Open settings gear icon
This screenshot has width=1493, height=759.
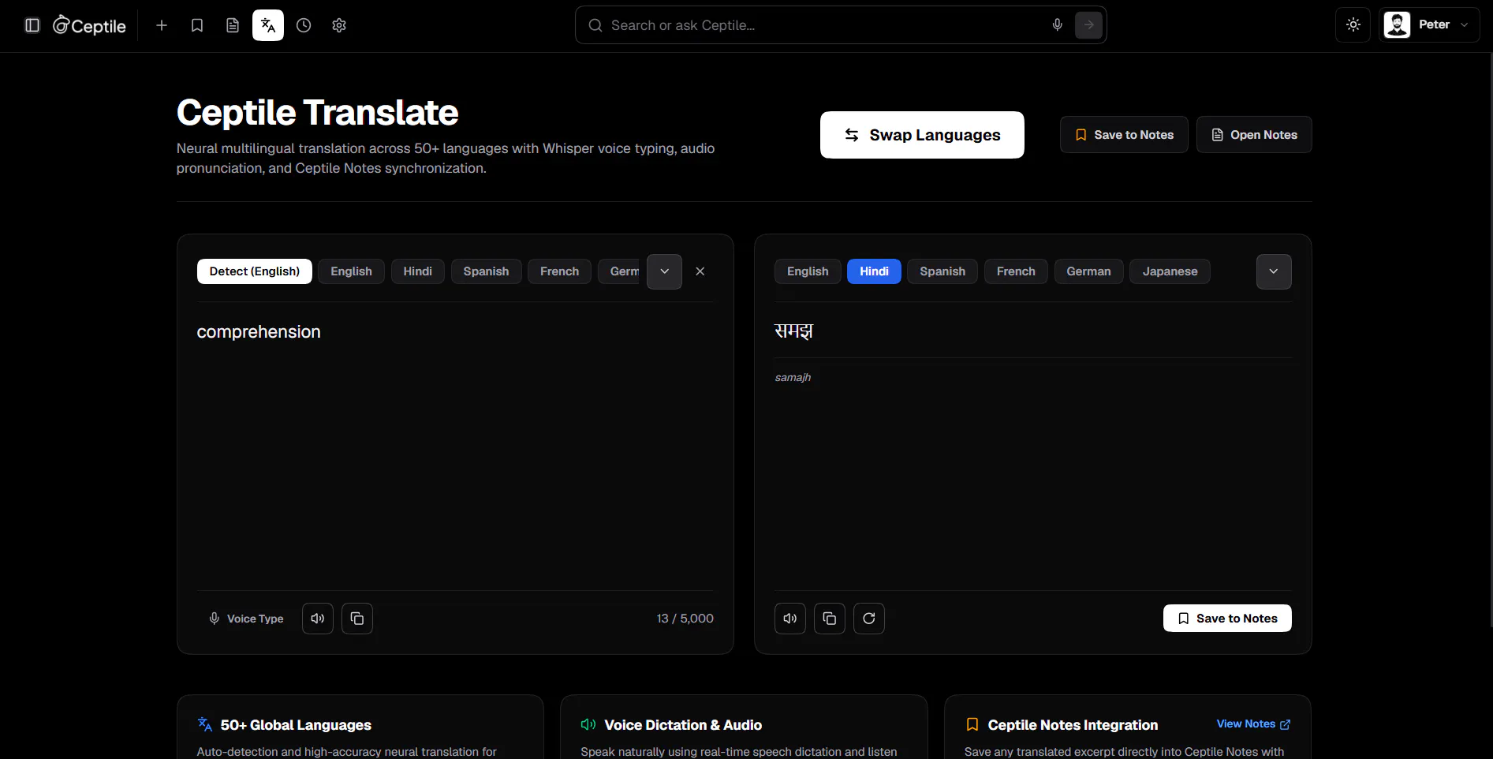[x=339, y=25]
